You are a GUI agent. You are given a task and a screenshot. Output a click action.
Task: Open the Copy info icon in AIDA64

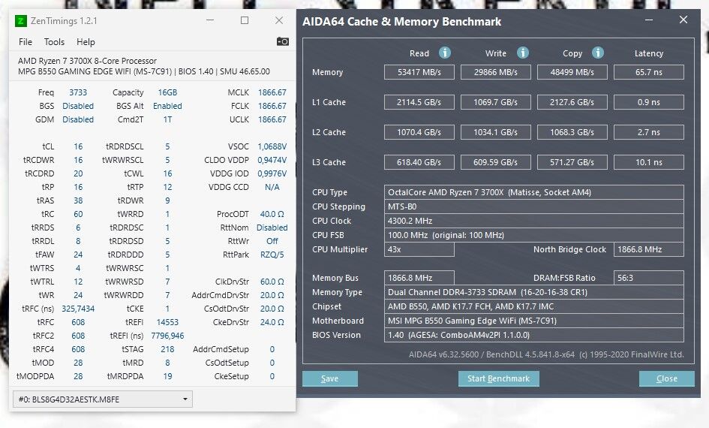(598, 53)
